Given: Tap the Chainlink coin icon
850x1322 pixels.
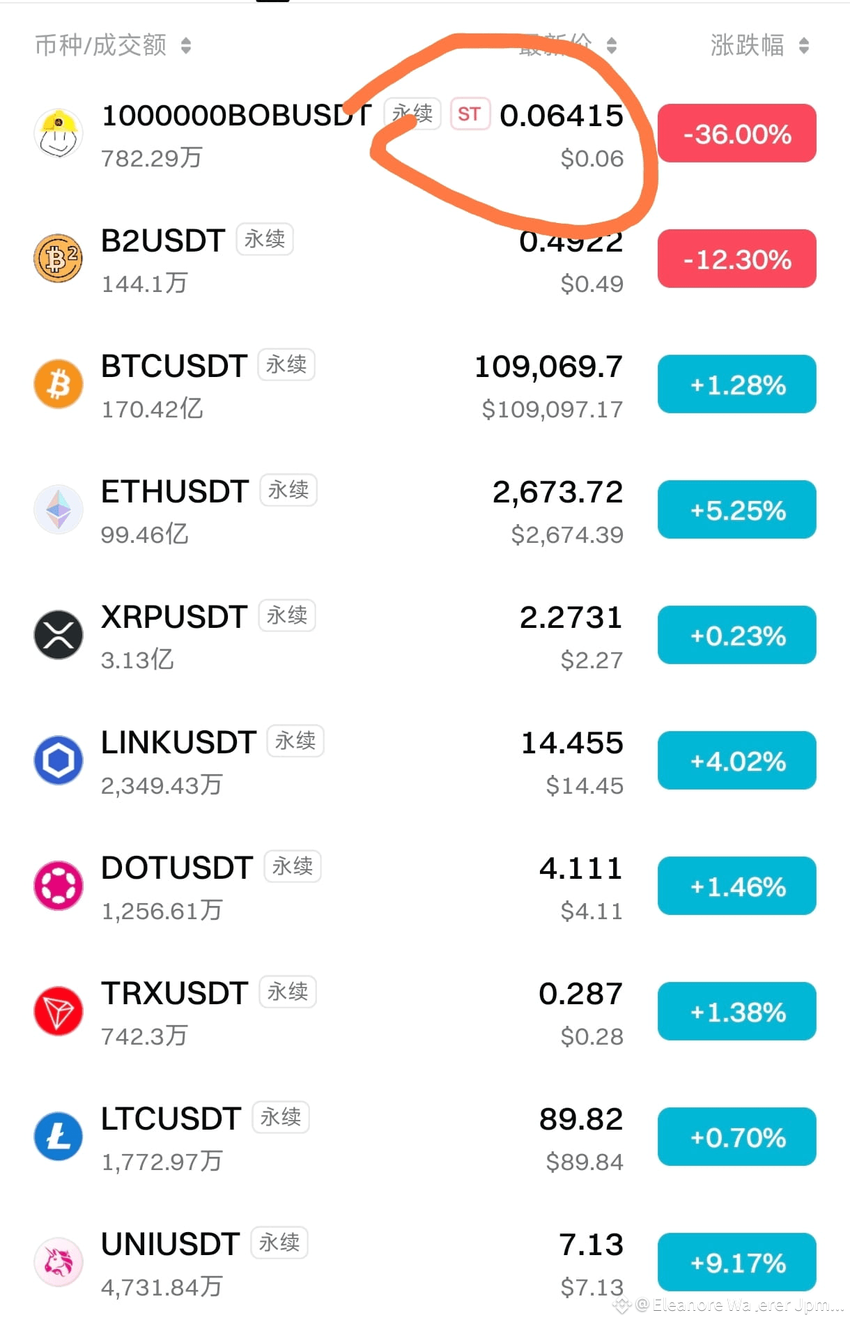Looking at the screenshot, I should coord(59,760).
